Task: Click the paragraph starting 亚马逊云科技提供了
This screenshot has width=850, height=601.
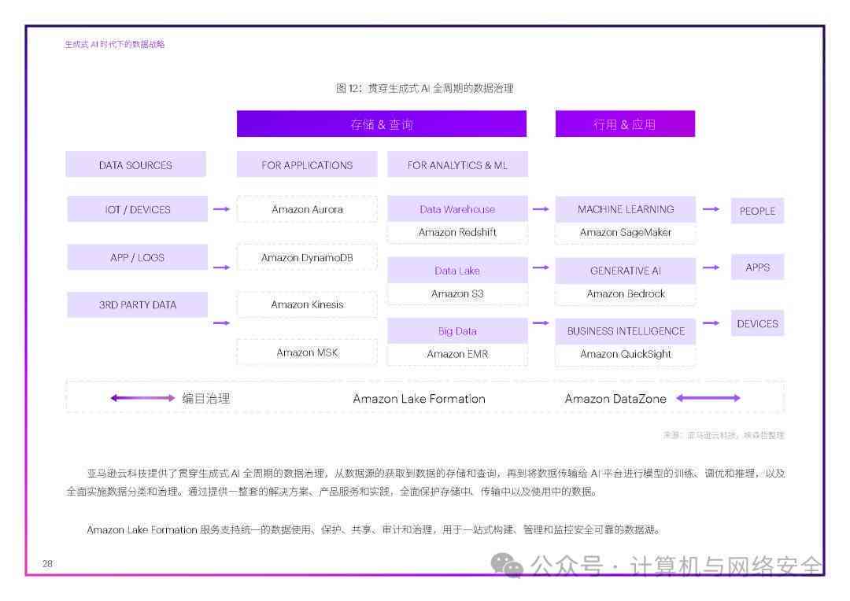Action: (x=426, y=482)
